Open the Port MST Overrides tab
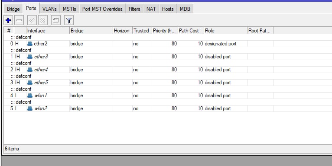This screenshot has height=166, width=332. tap(102, 9)
